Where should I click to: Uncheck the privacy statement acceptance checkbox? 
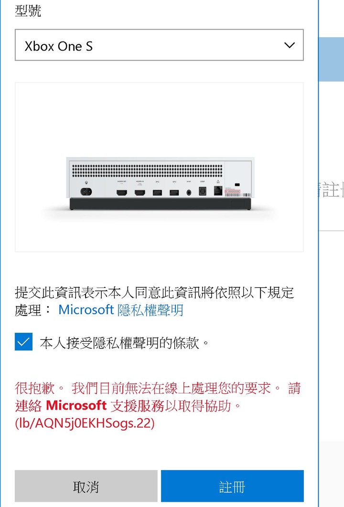click(23, 342)
